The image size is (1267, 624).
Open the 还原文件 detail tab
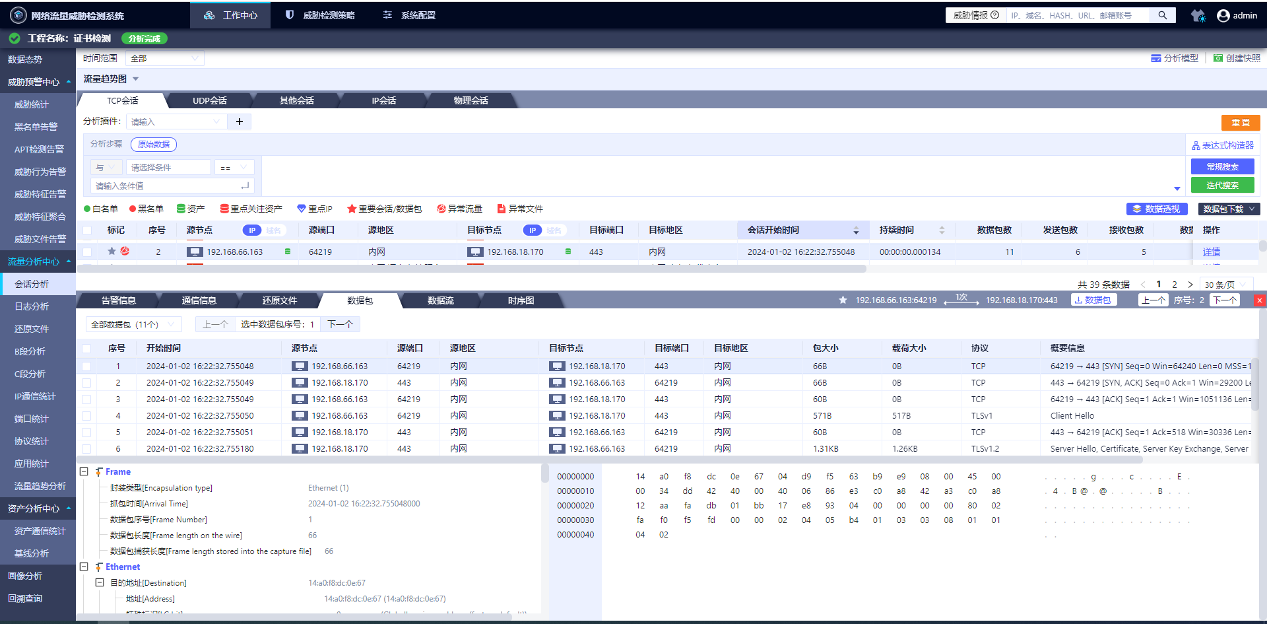pyautogui.click(x=280, y=300)
